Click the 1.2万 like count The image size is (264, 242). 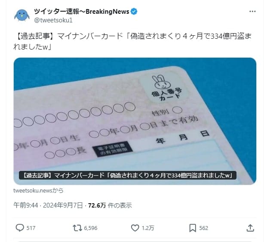[x=148, y=228]
